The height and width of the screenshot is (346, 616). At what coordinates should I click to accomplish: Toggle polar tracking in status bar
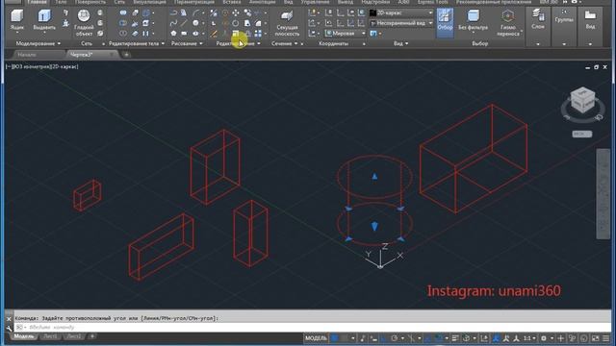394,337
